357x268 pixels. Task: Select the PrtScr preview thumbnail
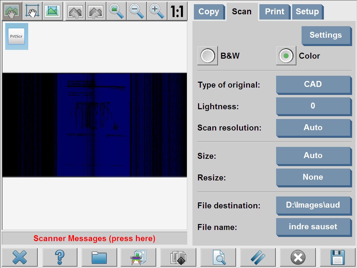point(16,36)
